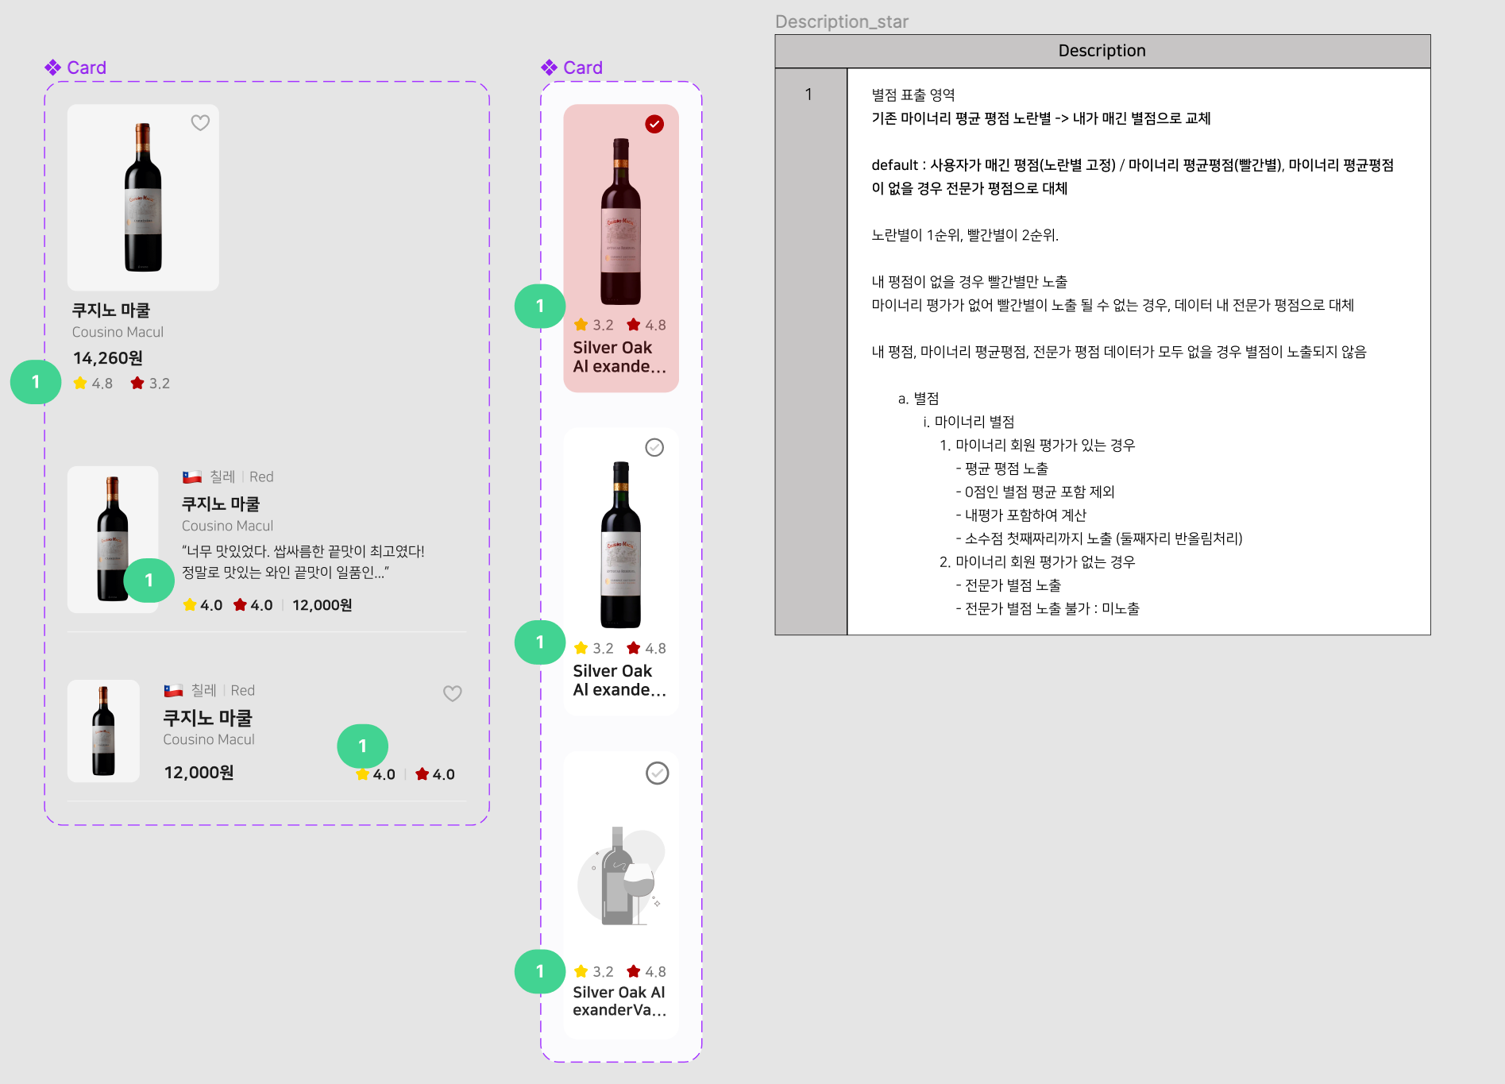Select the left Card frame label
1505x1084 pixels.
coord(87,68)
